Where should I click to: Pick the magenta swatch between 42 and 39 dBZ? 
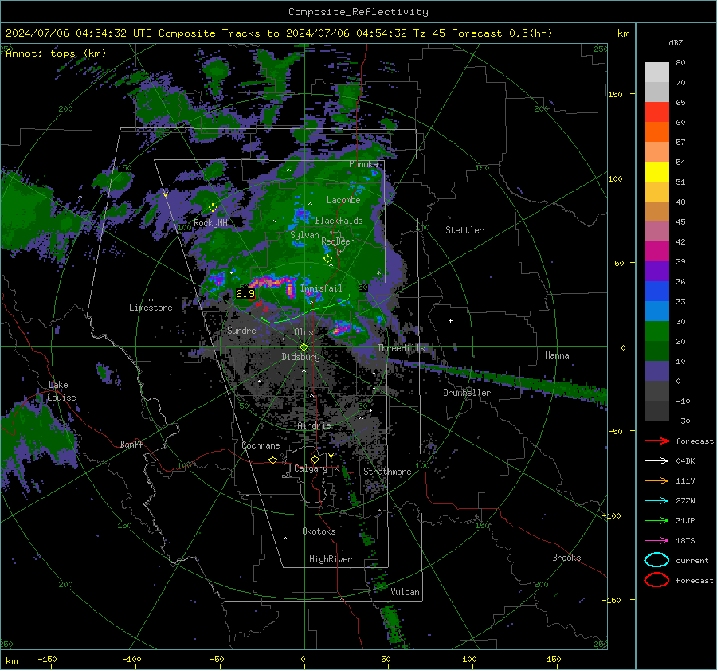(x=656, y=252)
